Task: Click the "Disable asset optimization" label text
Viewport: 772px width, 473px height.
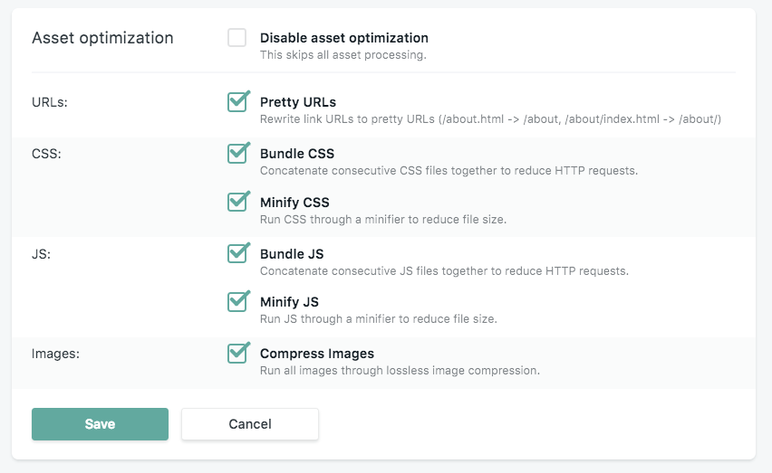Action: coord(343,38)
